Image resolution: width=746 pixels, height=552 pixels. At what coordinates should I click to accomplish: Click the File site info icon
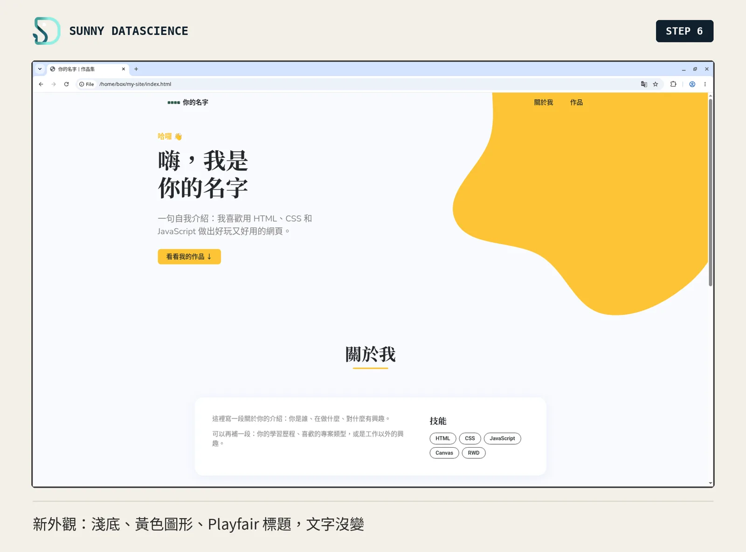pos(87,84)
